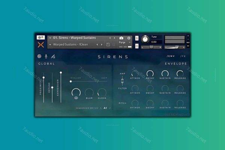Expand the Warped Sustains snapshot dropdown
Image resolution: width=225 pixels, height=150 pixels.
(50, 45)
